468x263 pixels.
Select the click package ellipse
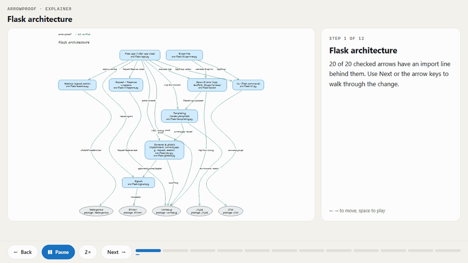231,211
